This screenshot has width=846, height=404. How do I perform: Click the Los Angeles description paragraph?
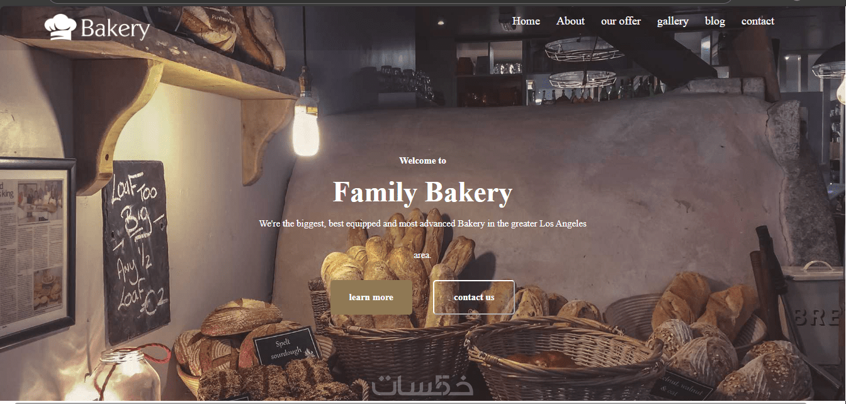(x=422, y=239)
